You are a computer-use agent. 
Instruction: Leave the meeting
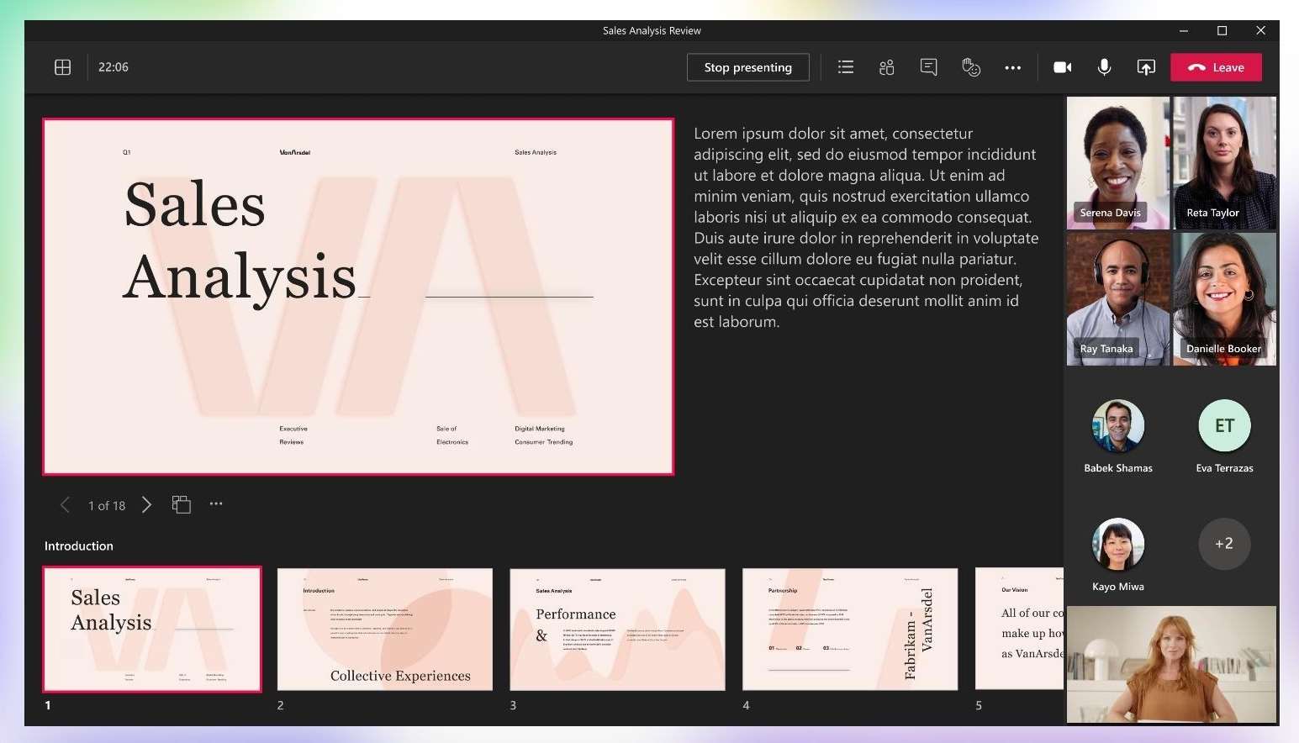click(x=1216, y=67)
